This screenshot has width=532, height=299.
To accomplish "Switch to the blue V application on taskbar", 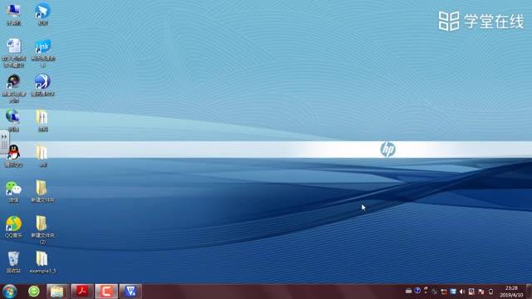I will coord(131,292).
